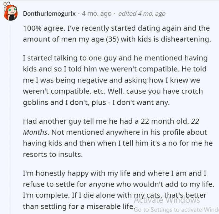Click the line 'refuse to settle for anyone'

coord(119,184)
